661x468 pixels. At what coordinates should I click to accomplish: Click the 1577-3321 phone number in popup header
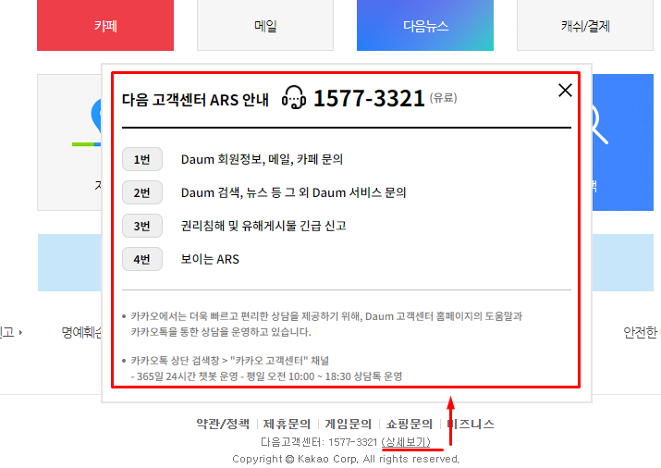[369, 98]
